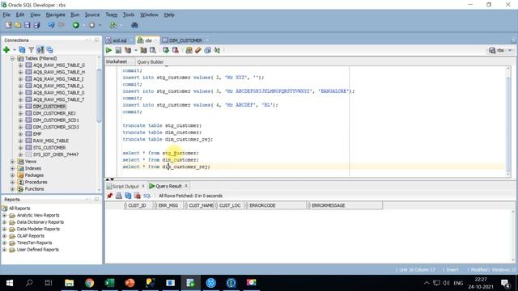Click the binoculars Find DB Object icon

[134, 25]
